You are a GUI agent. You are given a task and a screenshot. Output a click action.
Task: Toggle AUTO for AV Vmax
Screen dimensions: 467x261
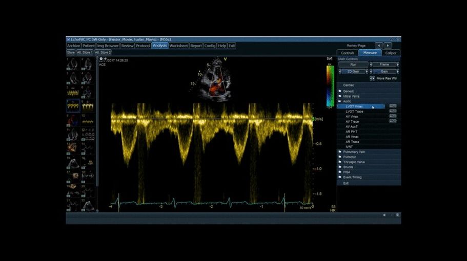pos(393,116)
